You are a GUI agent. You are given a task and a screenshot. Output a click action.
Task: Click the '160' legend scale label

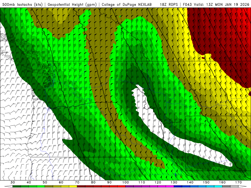[x=222, y=182]
